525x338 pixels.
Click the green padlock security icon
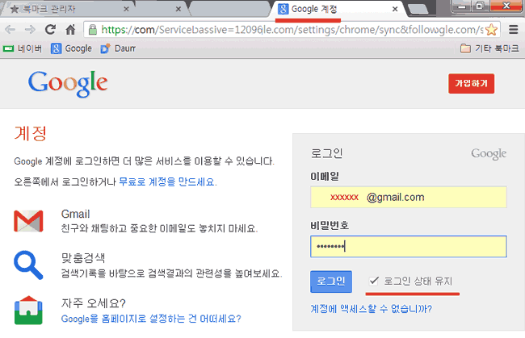[93, 30]
